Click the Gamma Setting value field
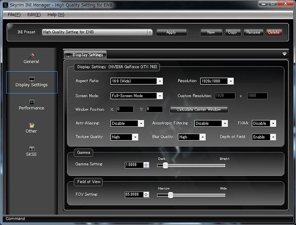This screenshot has height=225, width=296. (134, 165)
